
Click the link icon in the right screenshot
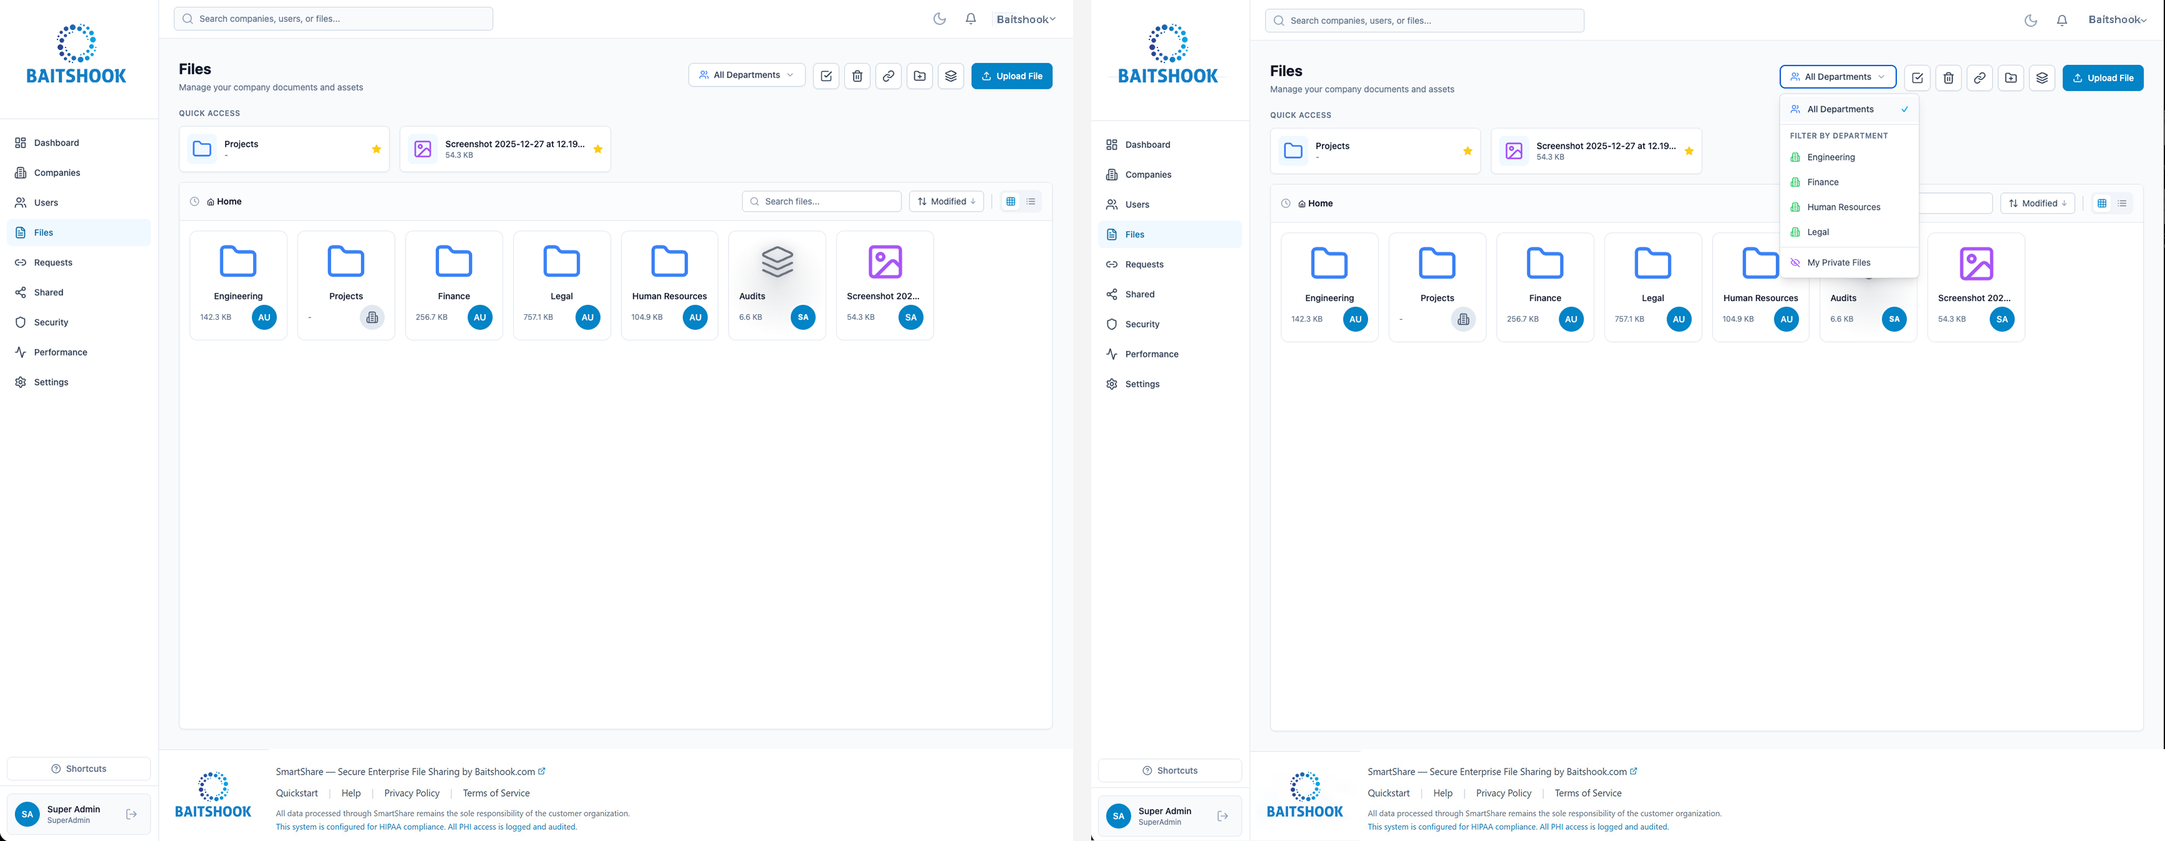1979,78
